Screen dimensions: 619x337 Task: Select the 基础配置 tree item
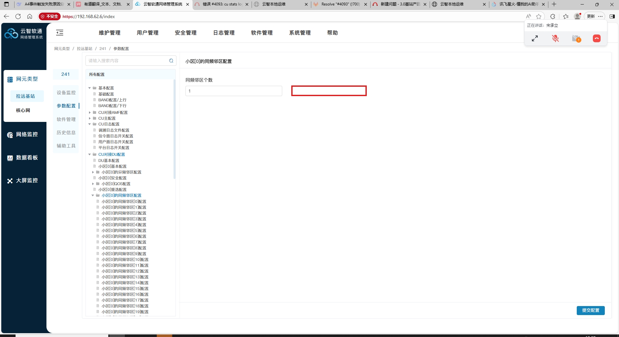point(106,94)
